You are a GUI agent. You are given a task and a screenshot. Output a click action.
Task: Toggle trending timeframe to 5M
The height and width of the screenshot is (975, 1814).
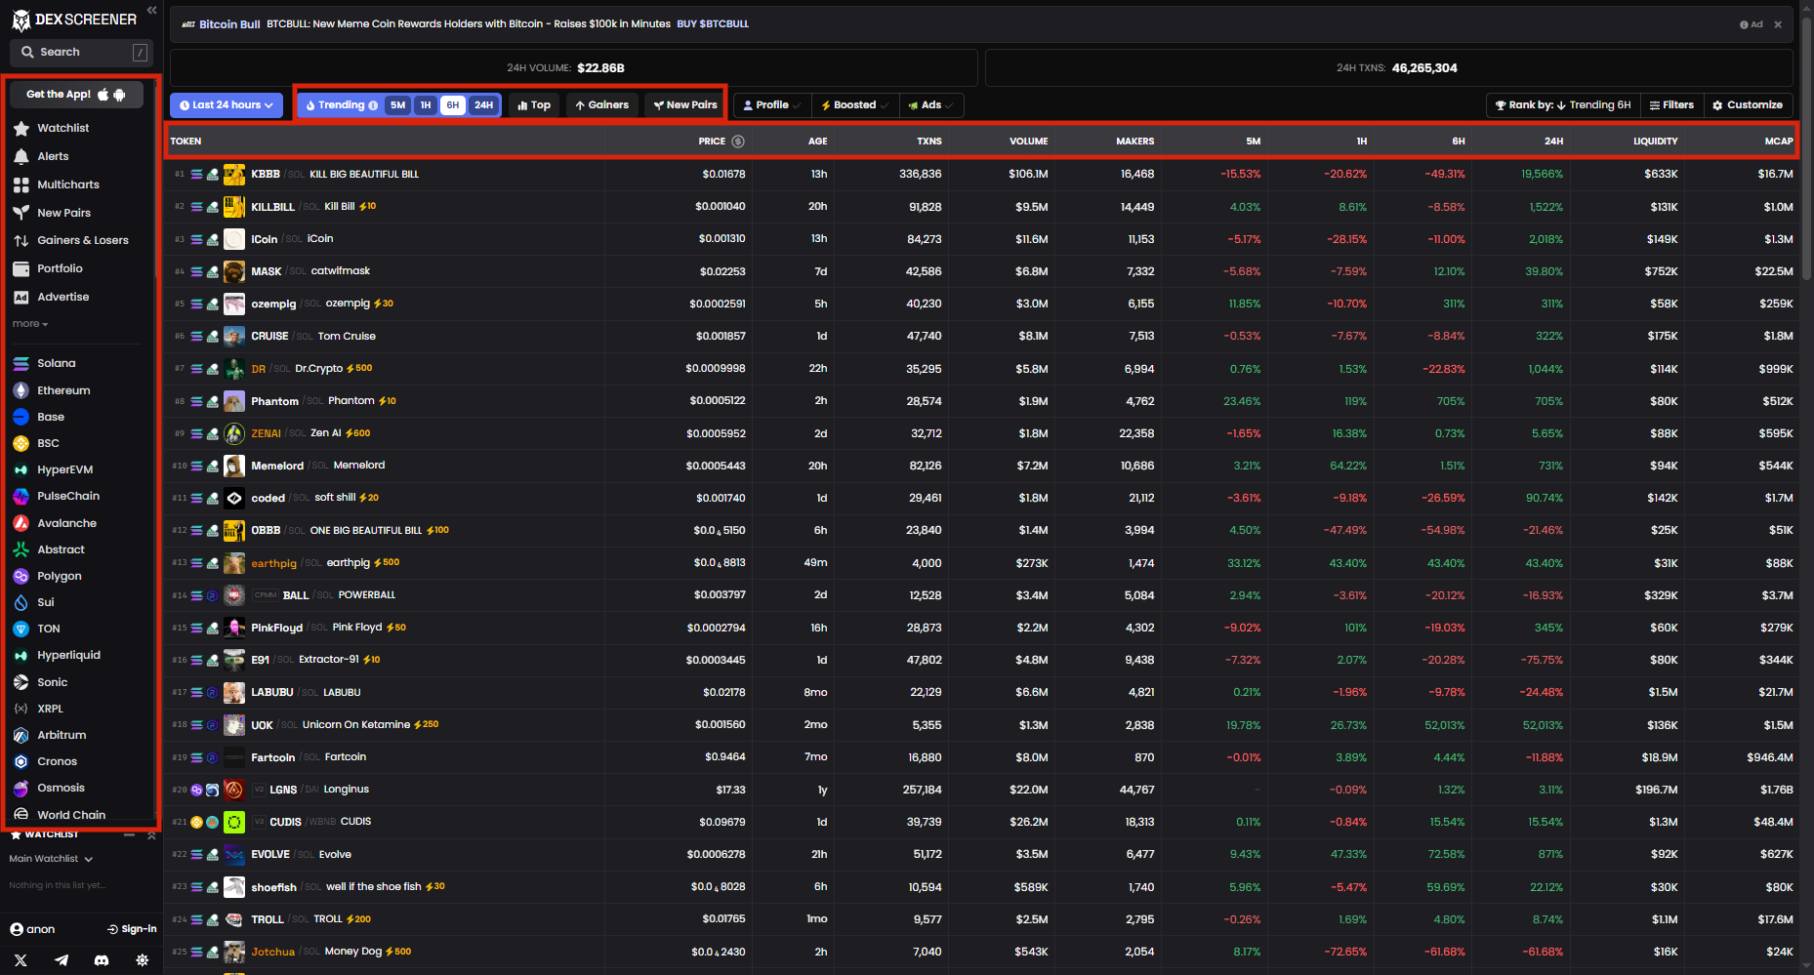pos(397,105)
